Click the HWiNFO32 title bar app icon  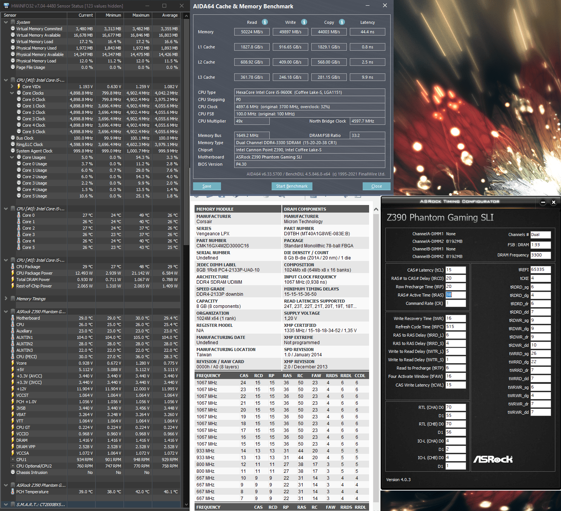pyautogui.click(x=6, y=6)
